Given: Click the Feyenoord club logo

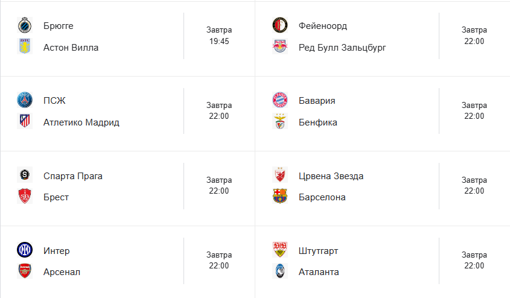Looking at the screenshot, I should coord(279,26).
